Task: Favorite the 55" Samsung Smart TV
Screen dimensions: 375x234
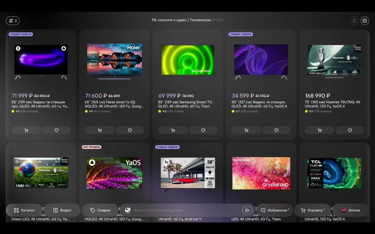Action: pyautogui.click(x=203, y=130)
